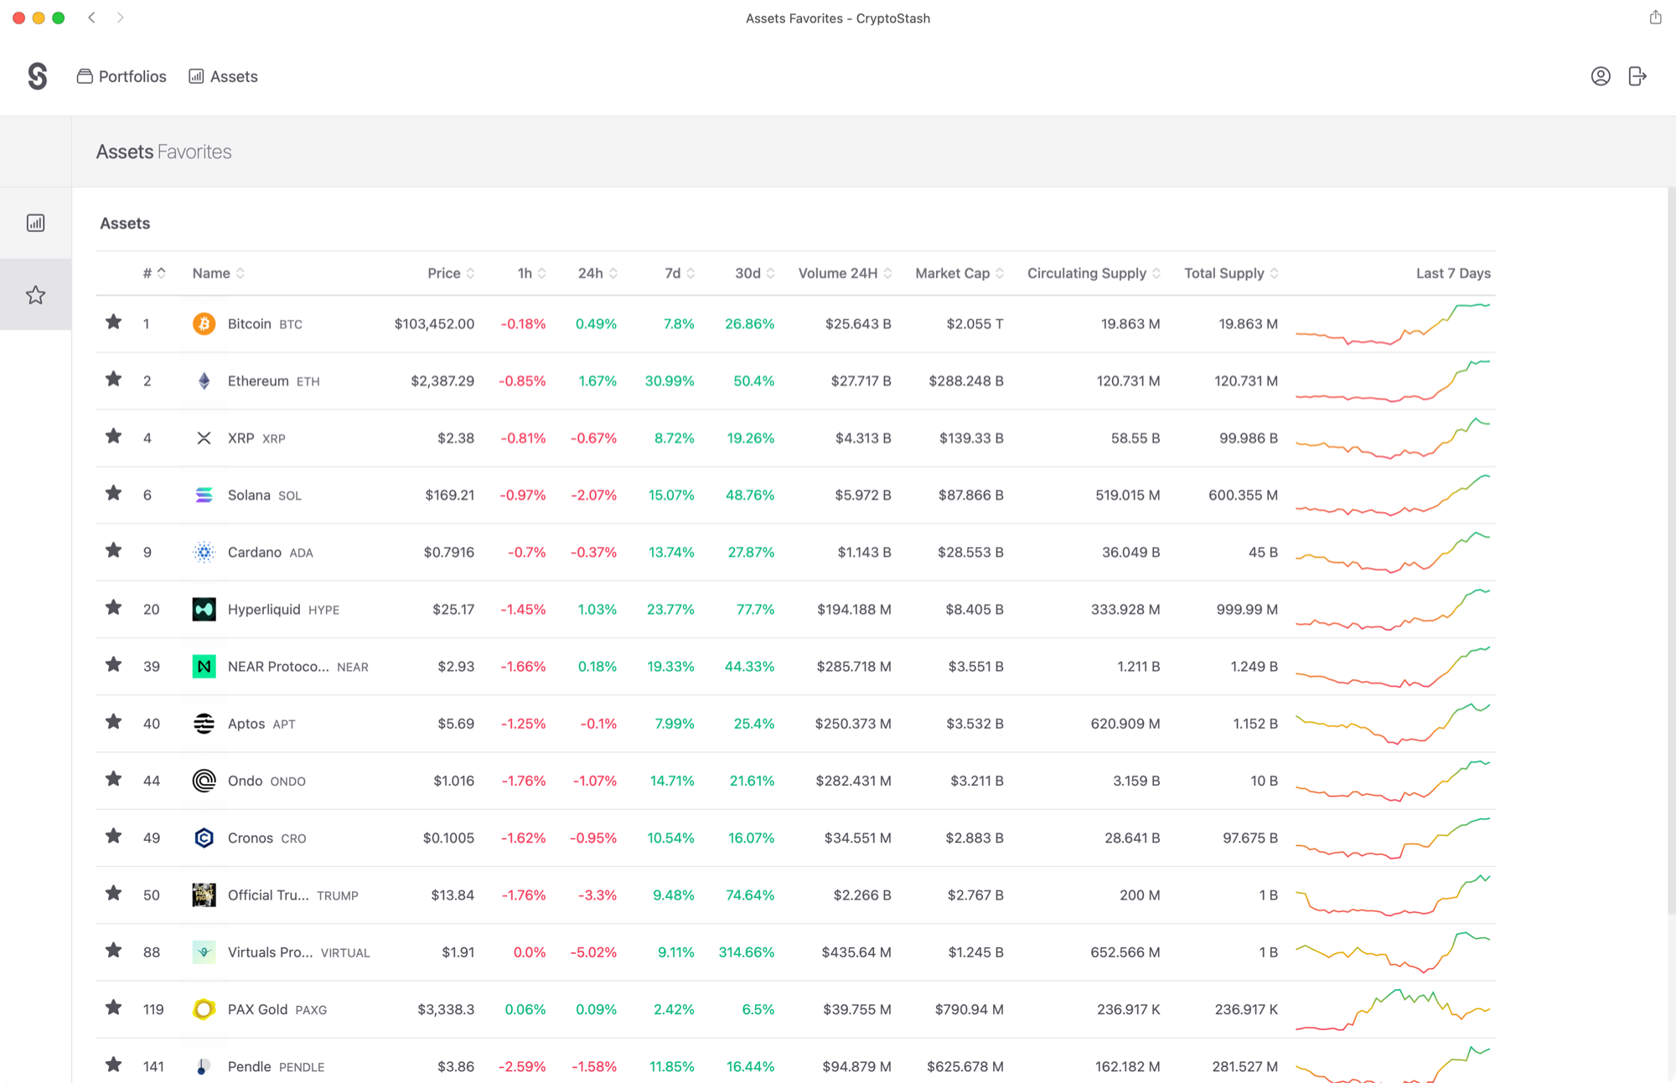Click the Virtuals Protocol coin icon
The height and width of the screenshot is (1083, 1676).
[204, 951]
